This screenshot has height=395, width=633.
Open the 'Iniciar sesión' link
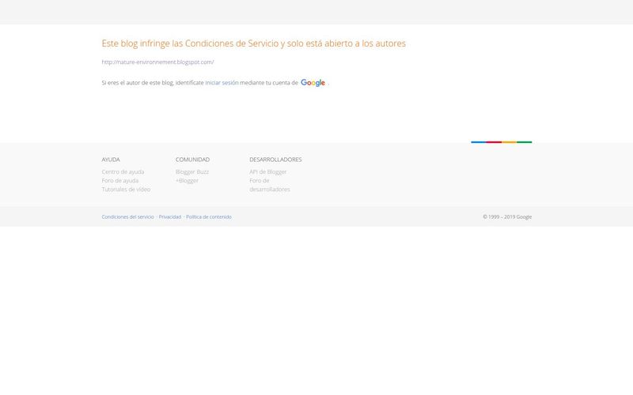tap(222, 83)
